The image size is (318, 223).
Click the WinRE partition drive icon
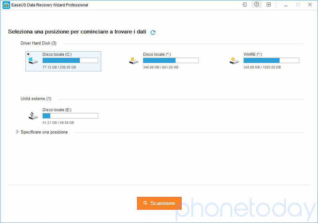[x=234, y=61]
